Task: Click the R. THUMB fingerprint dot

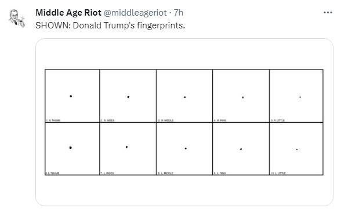Action: pyautogui.click(x=71, y=96)
